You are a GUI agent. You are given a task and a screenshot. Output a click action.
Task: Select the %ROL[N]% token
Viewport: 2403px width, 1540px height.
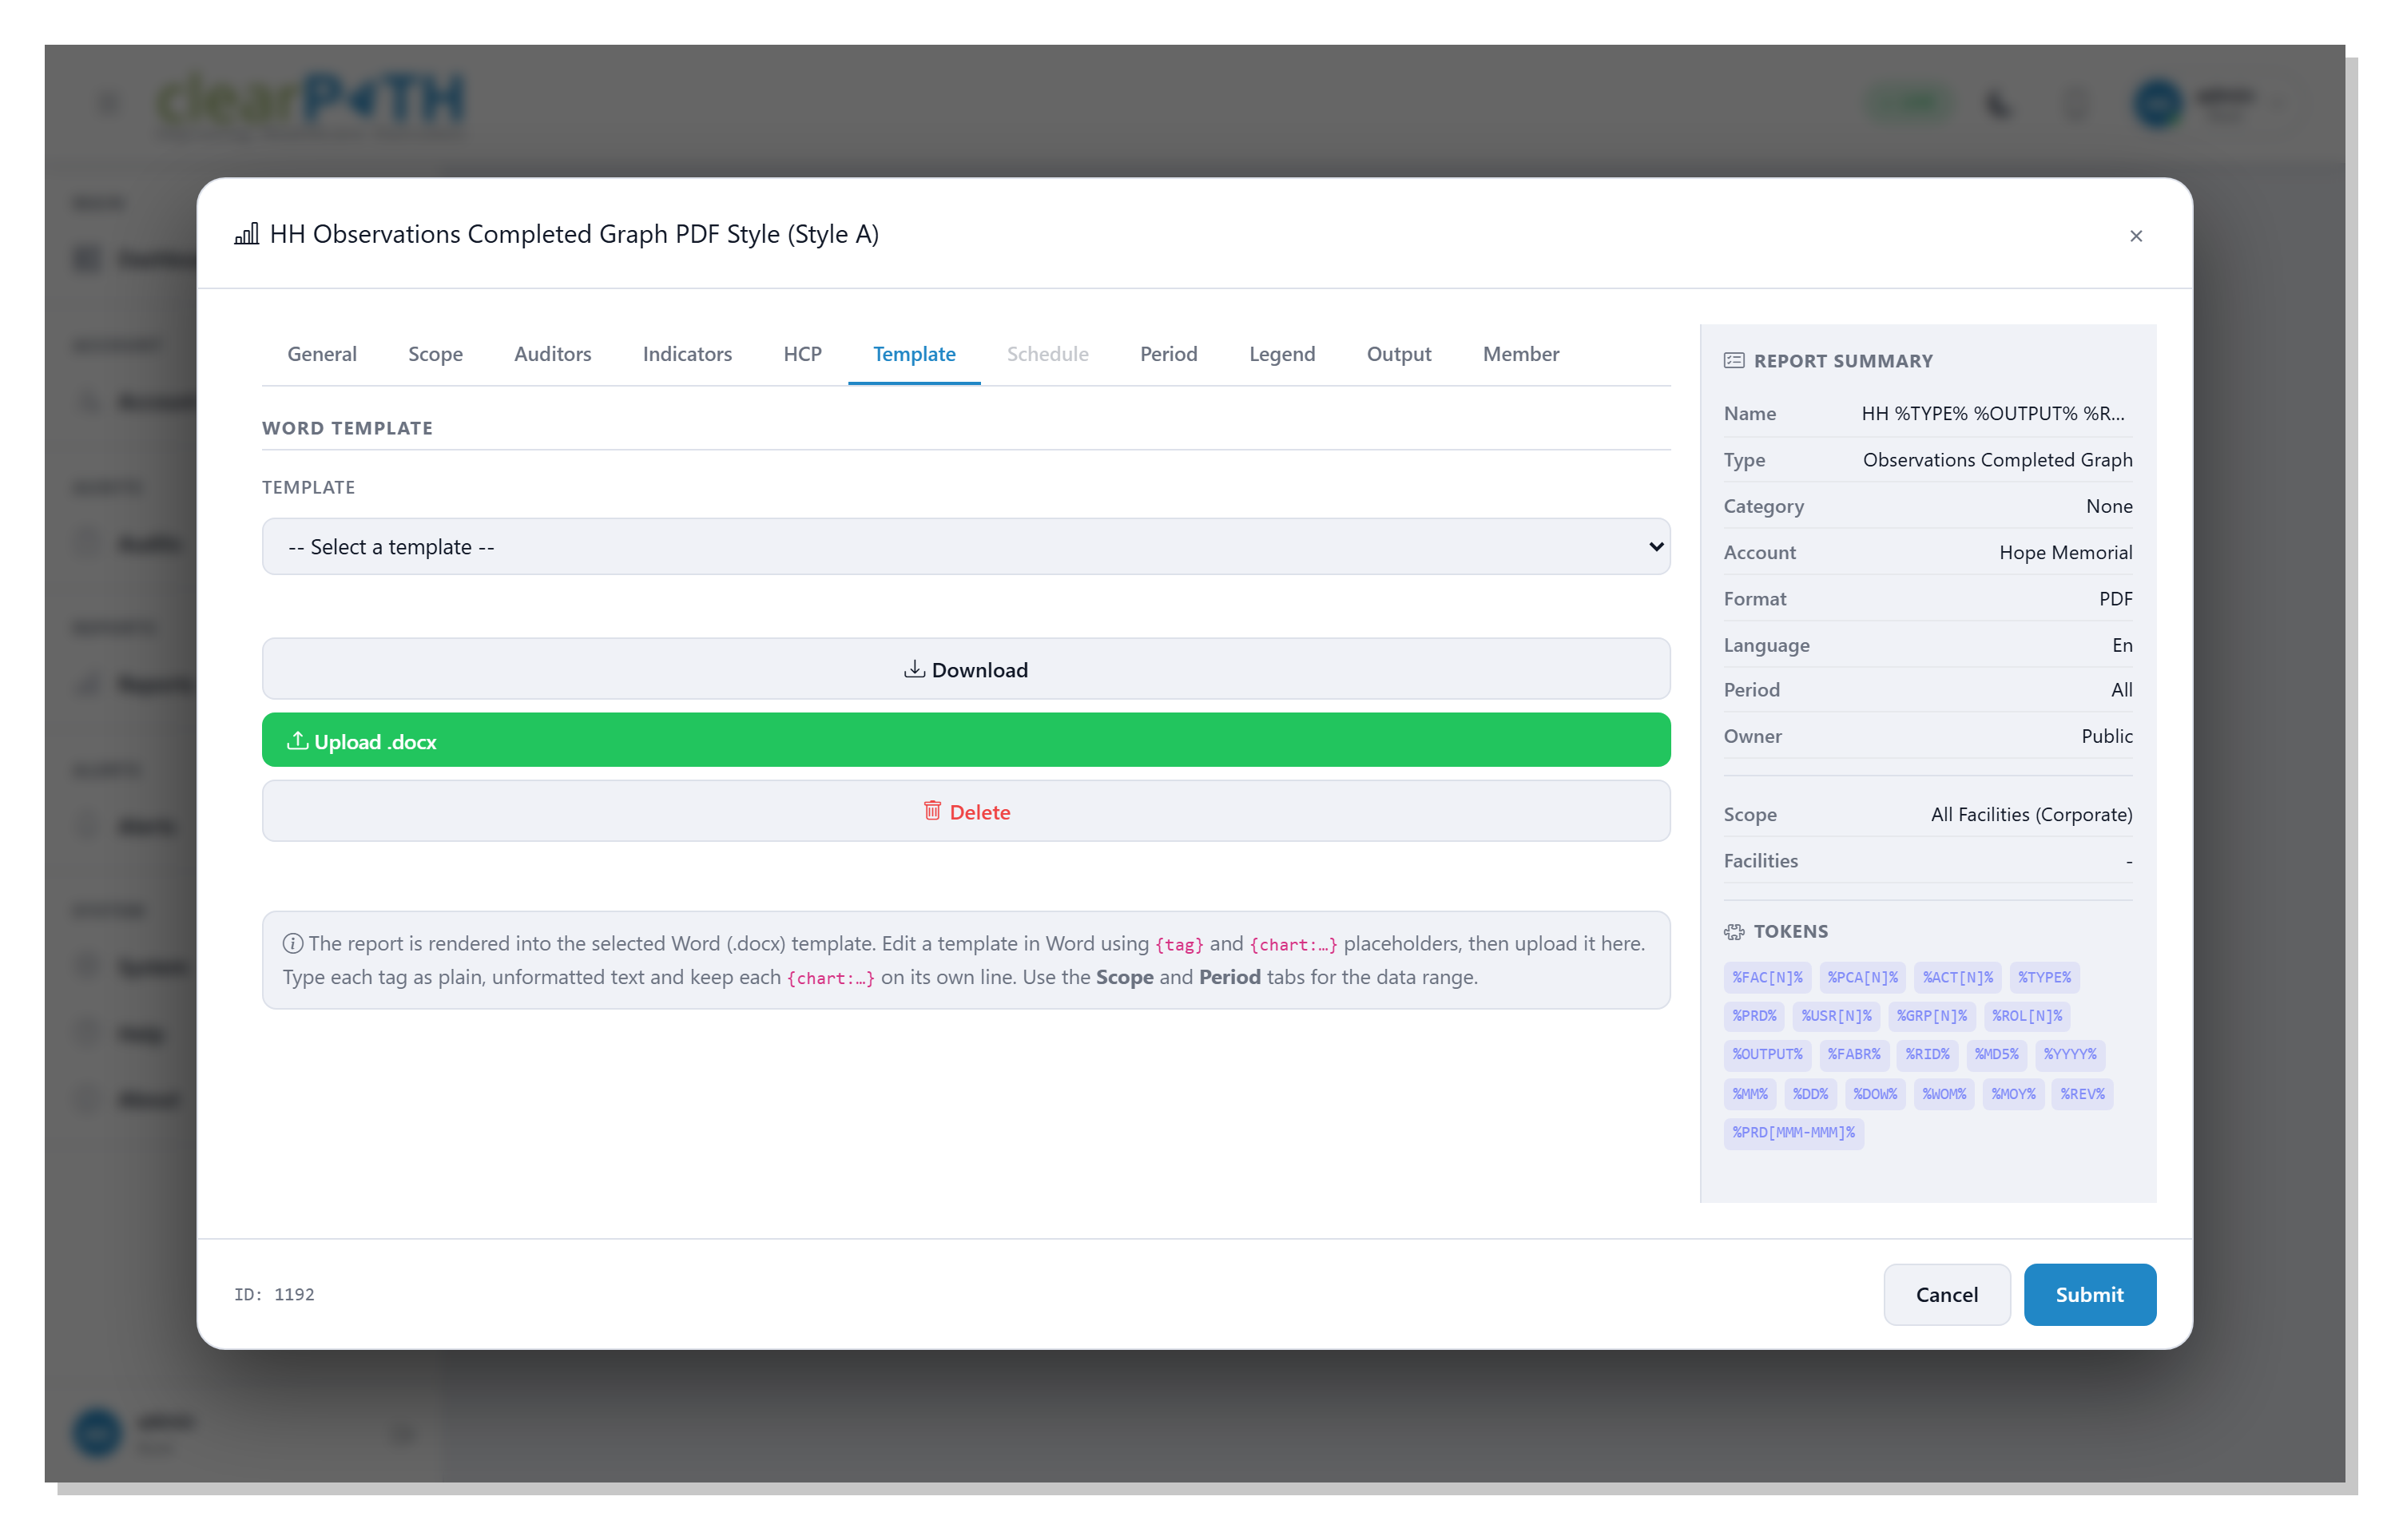(x=2026, y=1015)
